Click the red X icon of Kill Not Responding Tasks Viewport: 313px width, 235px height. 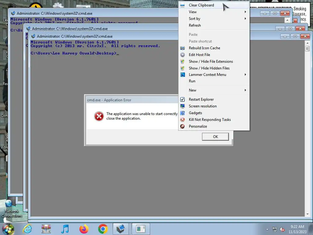(x=182, y=120)
